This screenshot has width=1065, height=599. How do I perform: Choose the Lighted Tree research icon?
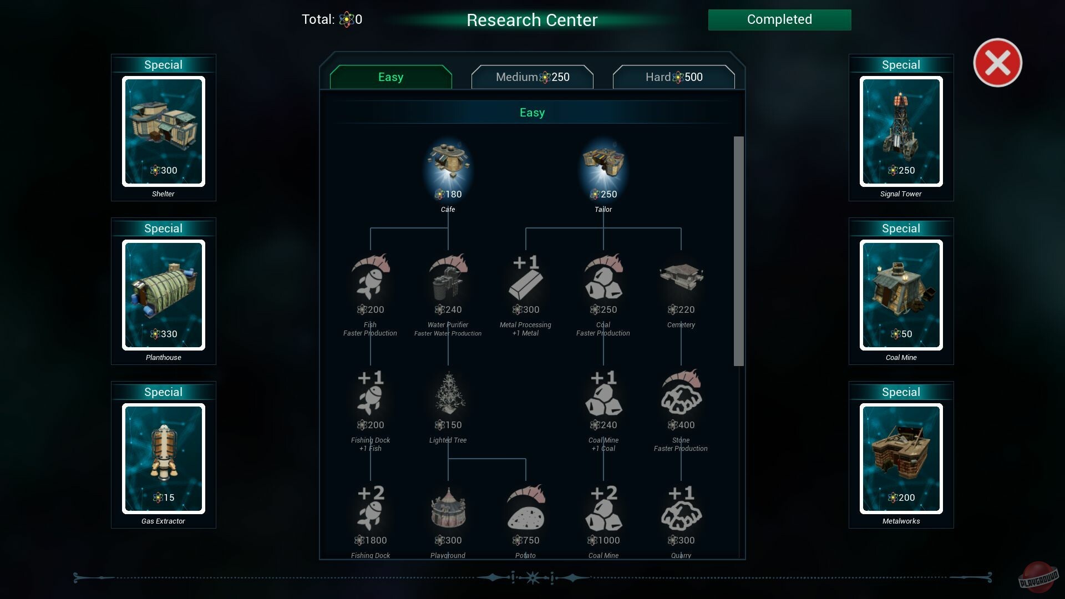point(448,393)
